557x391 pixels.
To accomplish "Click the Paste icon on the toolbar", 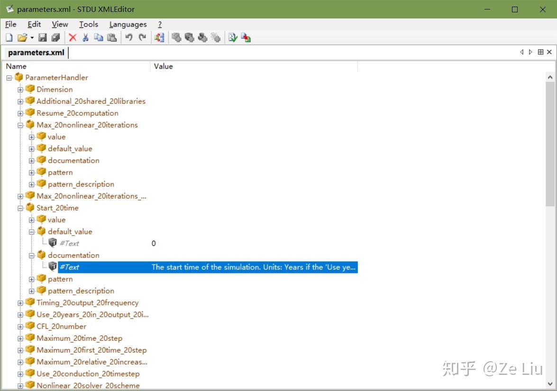I will coord(112,37).
